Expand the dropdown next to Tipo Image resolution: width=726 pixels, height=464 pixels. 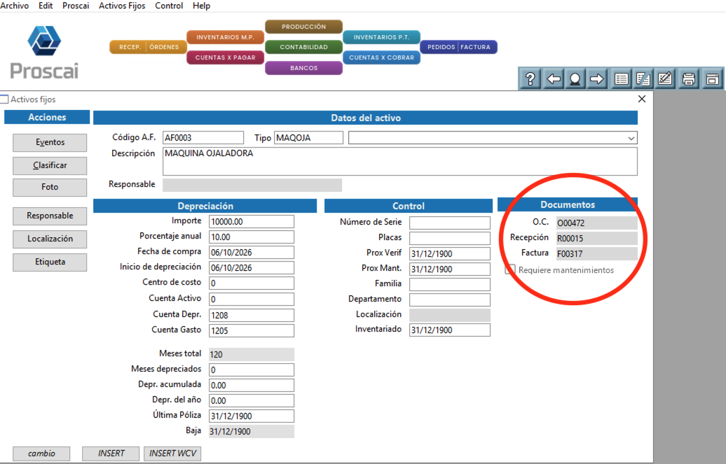coord(631,138)
